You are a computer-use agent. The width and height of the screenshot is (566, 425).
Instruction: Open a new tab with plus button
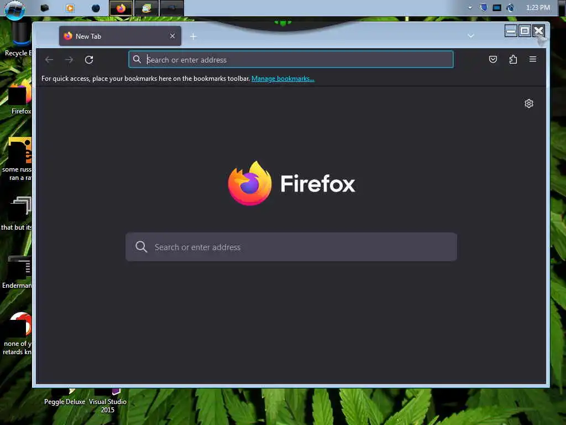click(193, 36)
